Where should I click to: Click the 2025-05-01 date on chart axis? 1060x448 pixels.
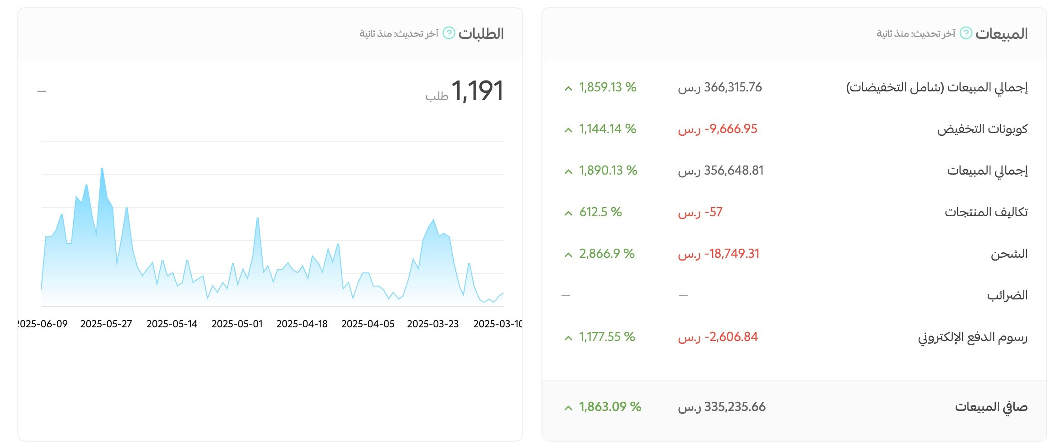coord(237,324)
